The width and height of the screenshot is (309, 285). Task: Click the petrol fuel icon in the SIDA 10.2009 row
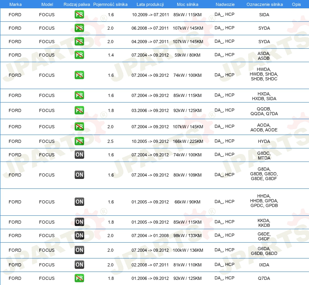(79, 15)
